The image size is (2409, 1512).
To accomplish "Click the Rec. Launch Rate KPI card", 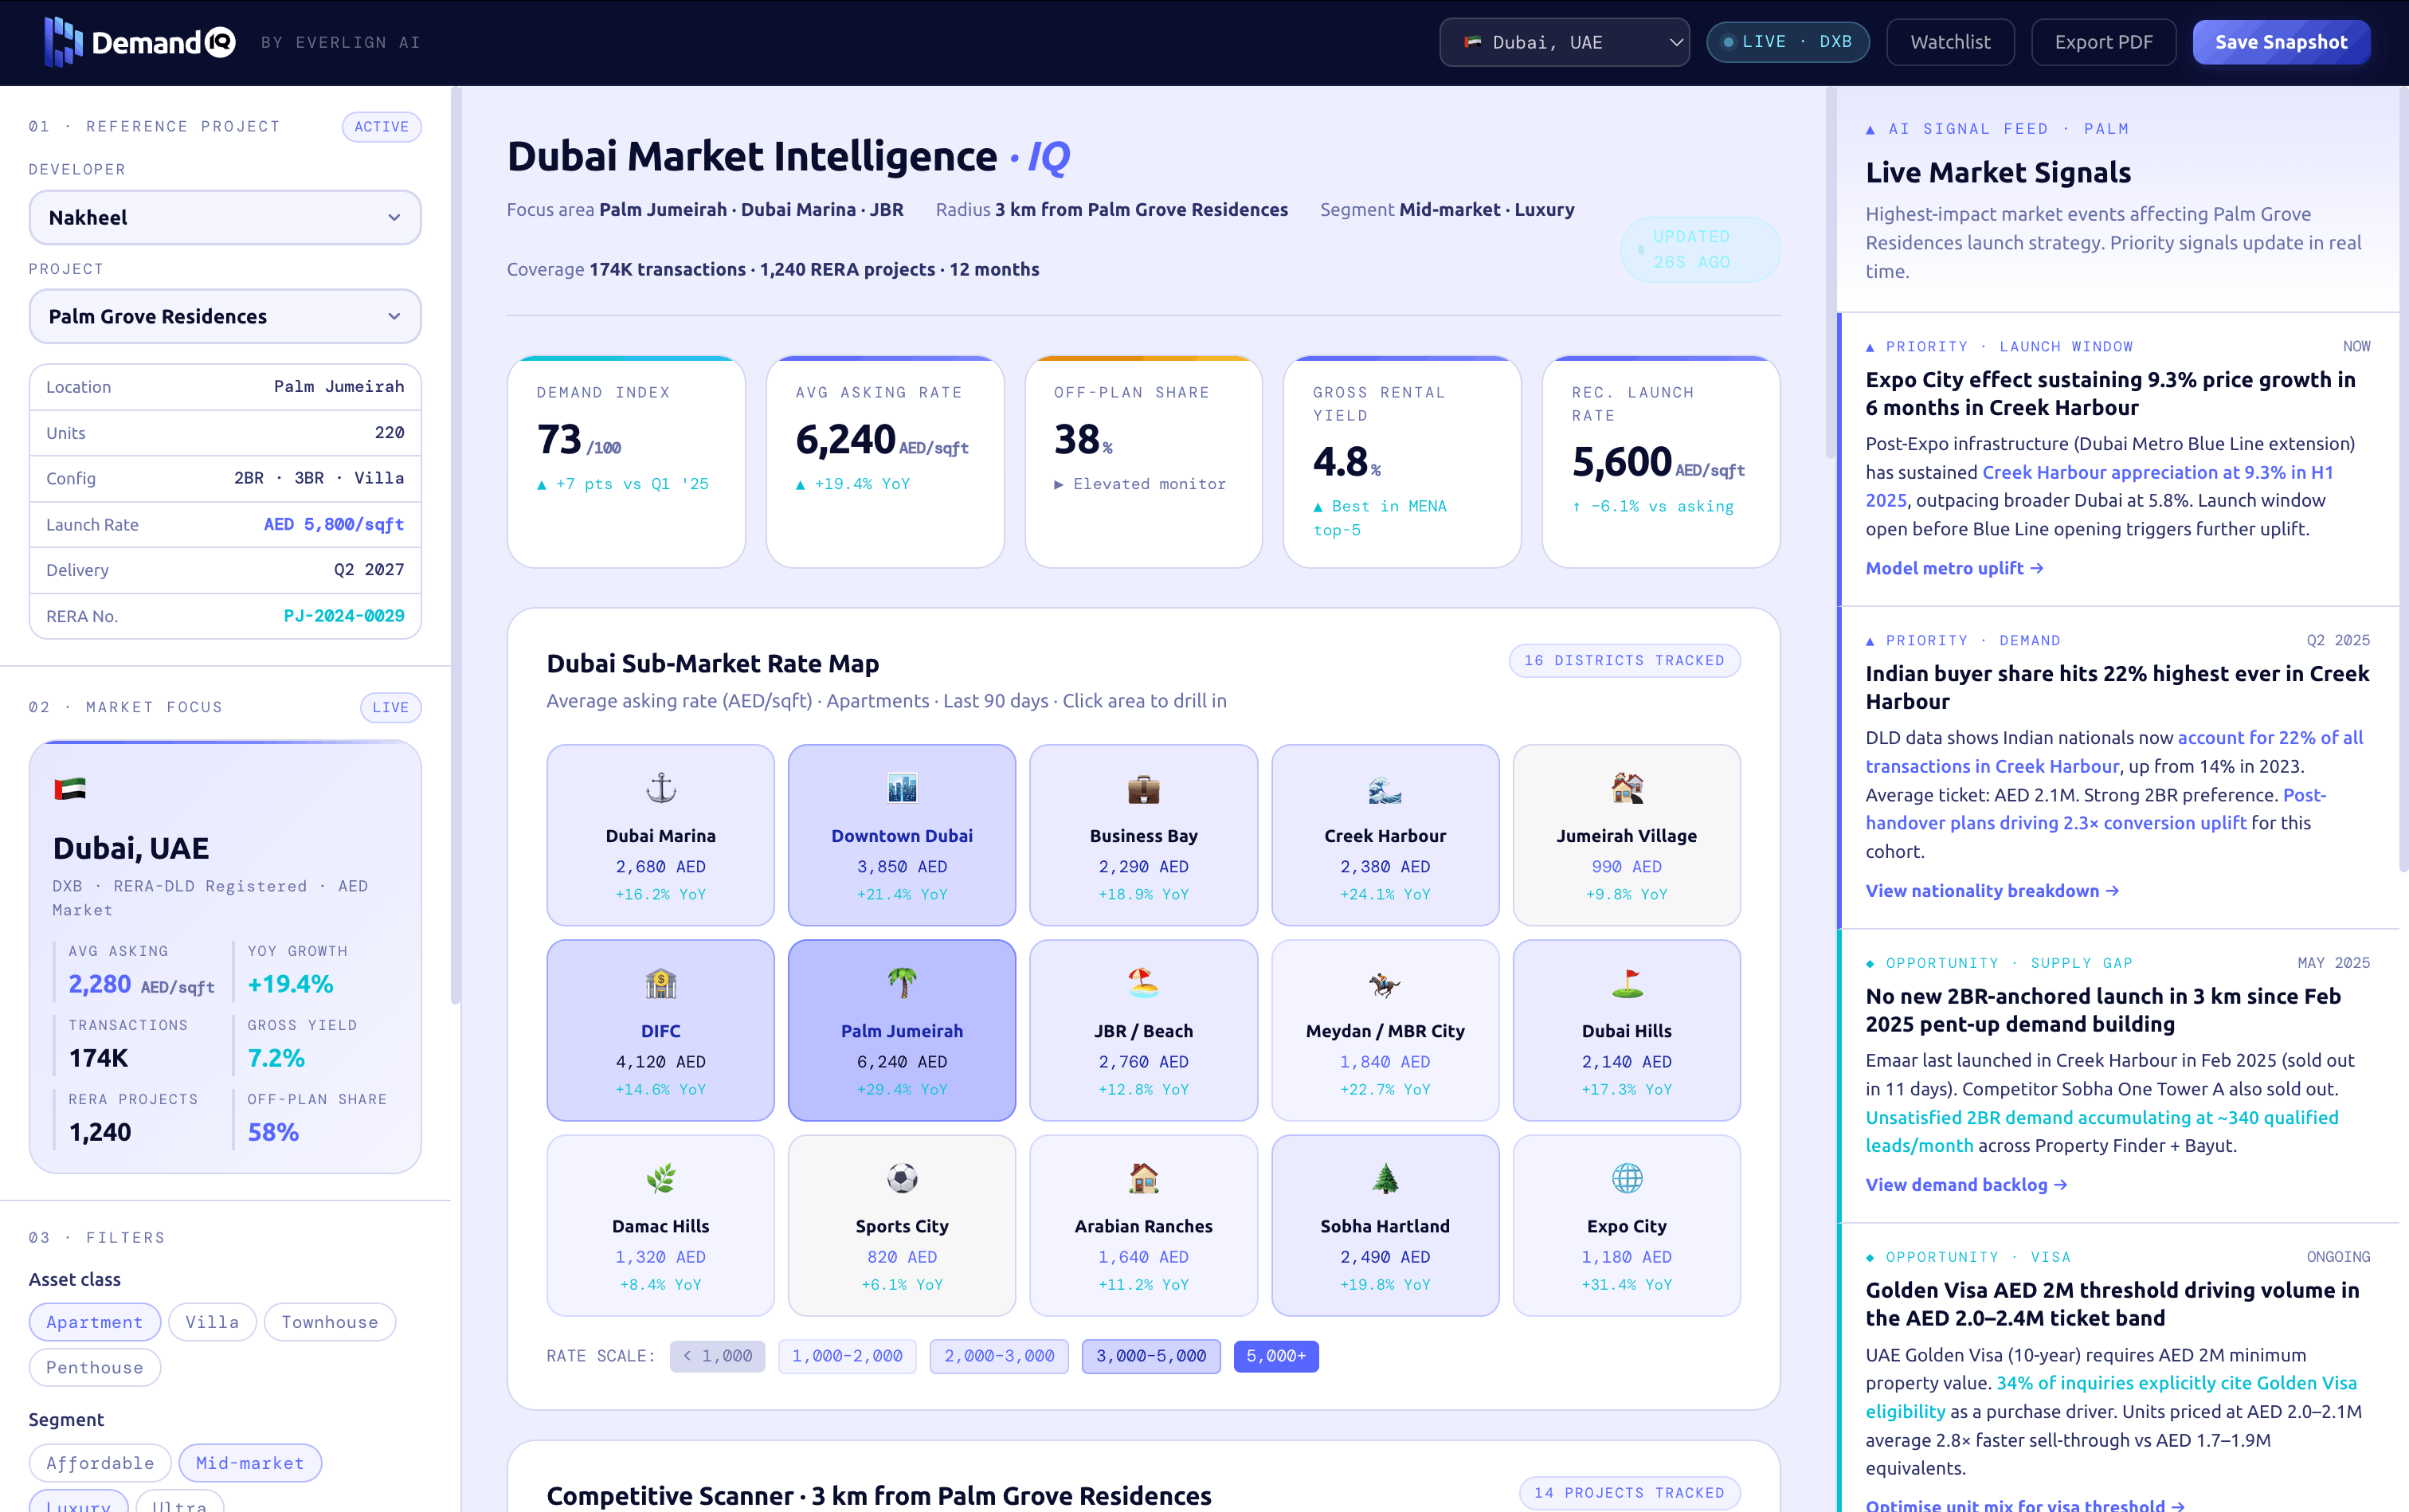I will click(x=1661, y=462).
